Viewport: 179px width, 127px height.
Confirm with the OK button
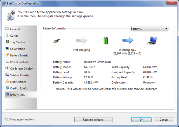141,119
